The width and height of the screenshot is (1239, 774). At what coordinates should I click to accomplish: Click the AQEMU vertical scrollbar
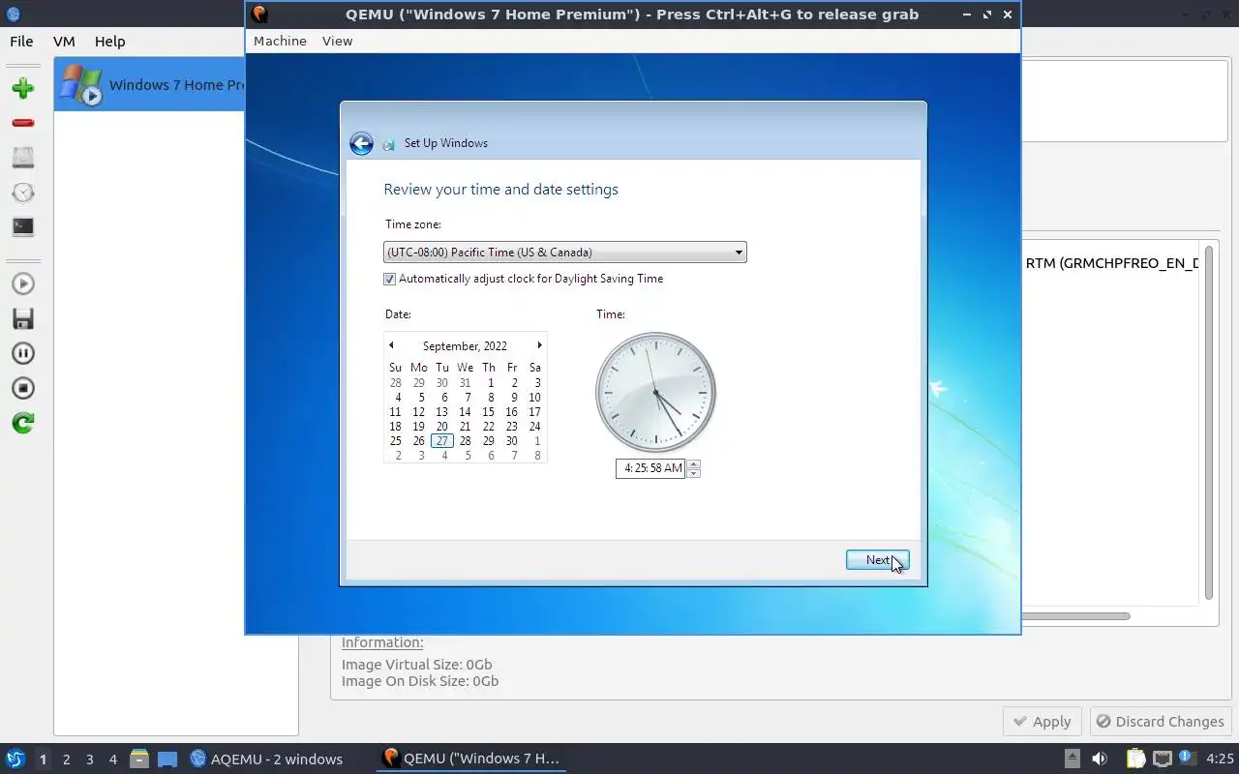(1208, 424)
